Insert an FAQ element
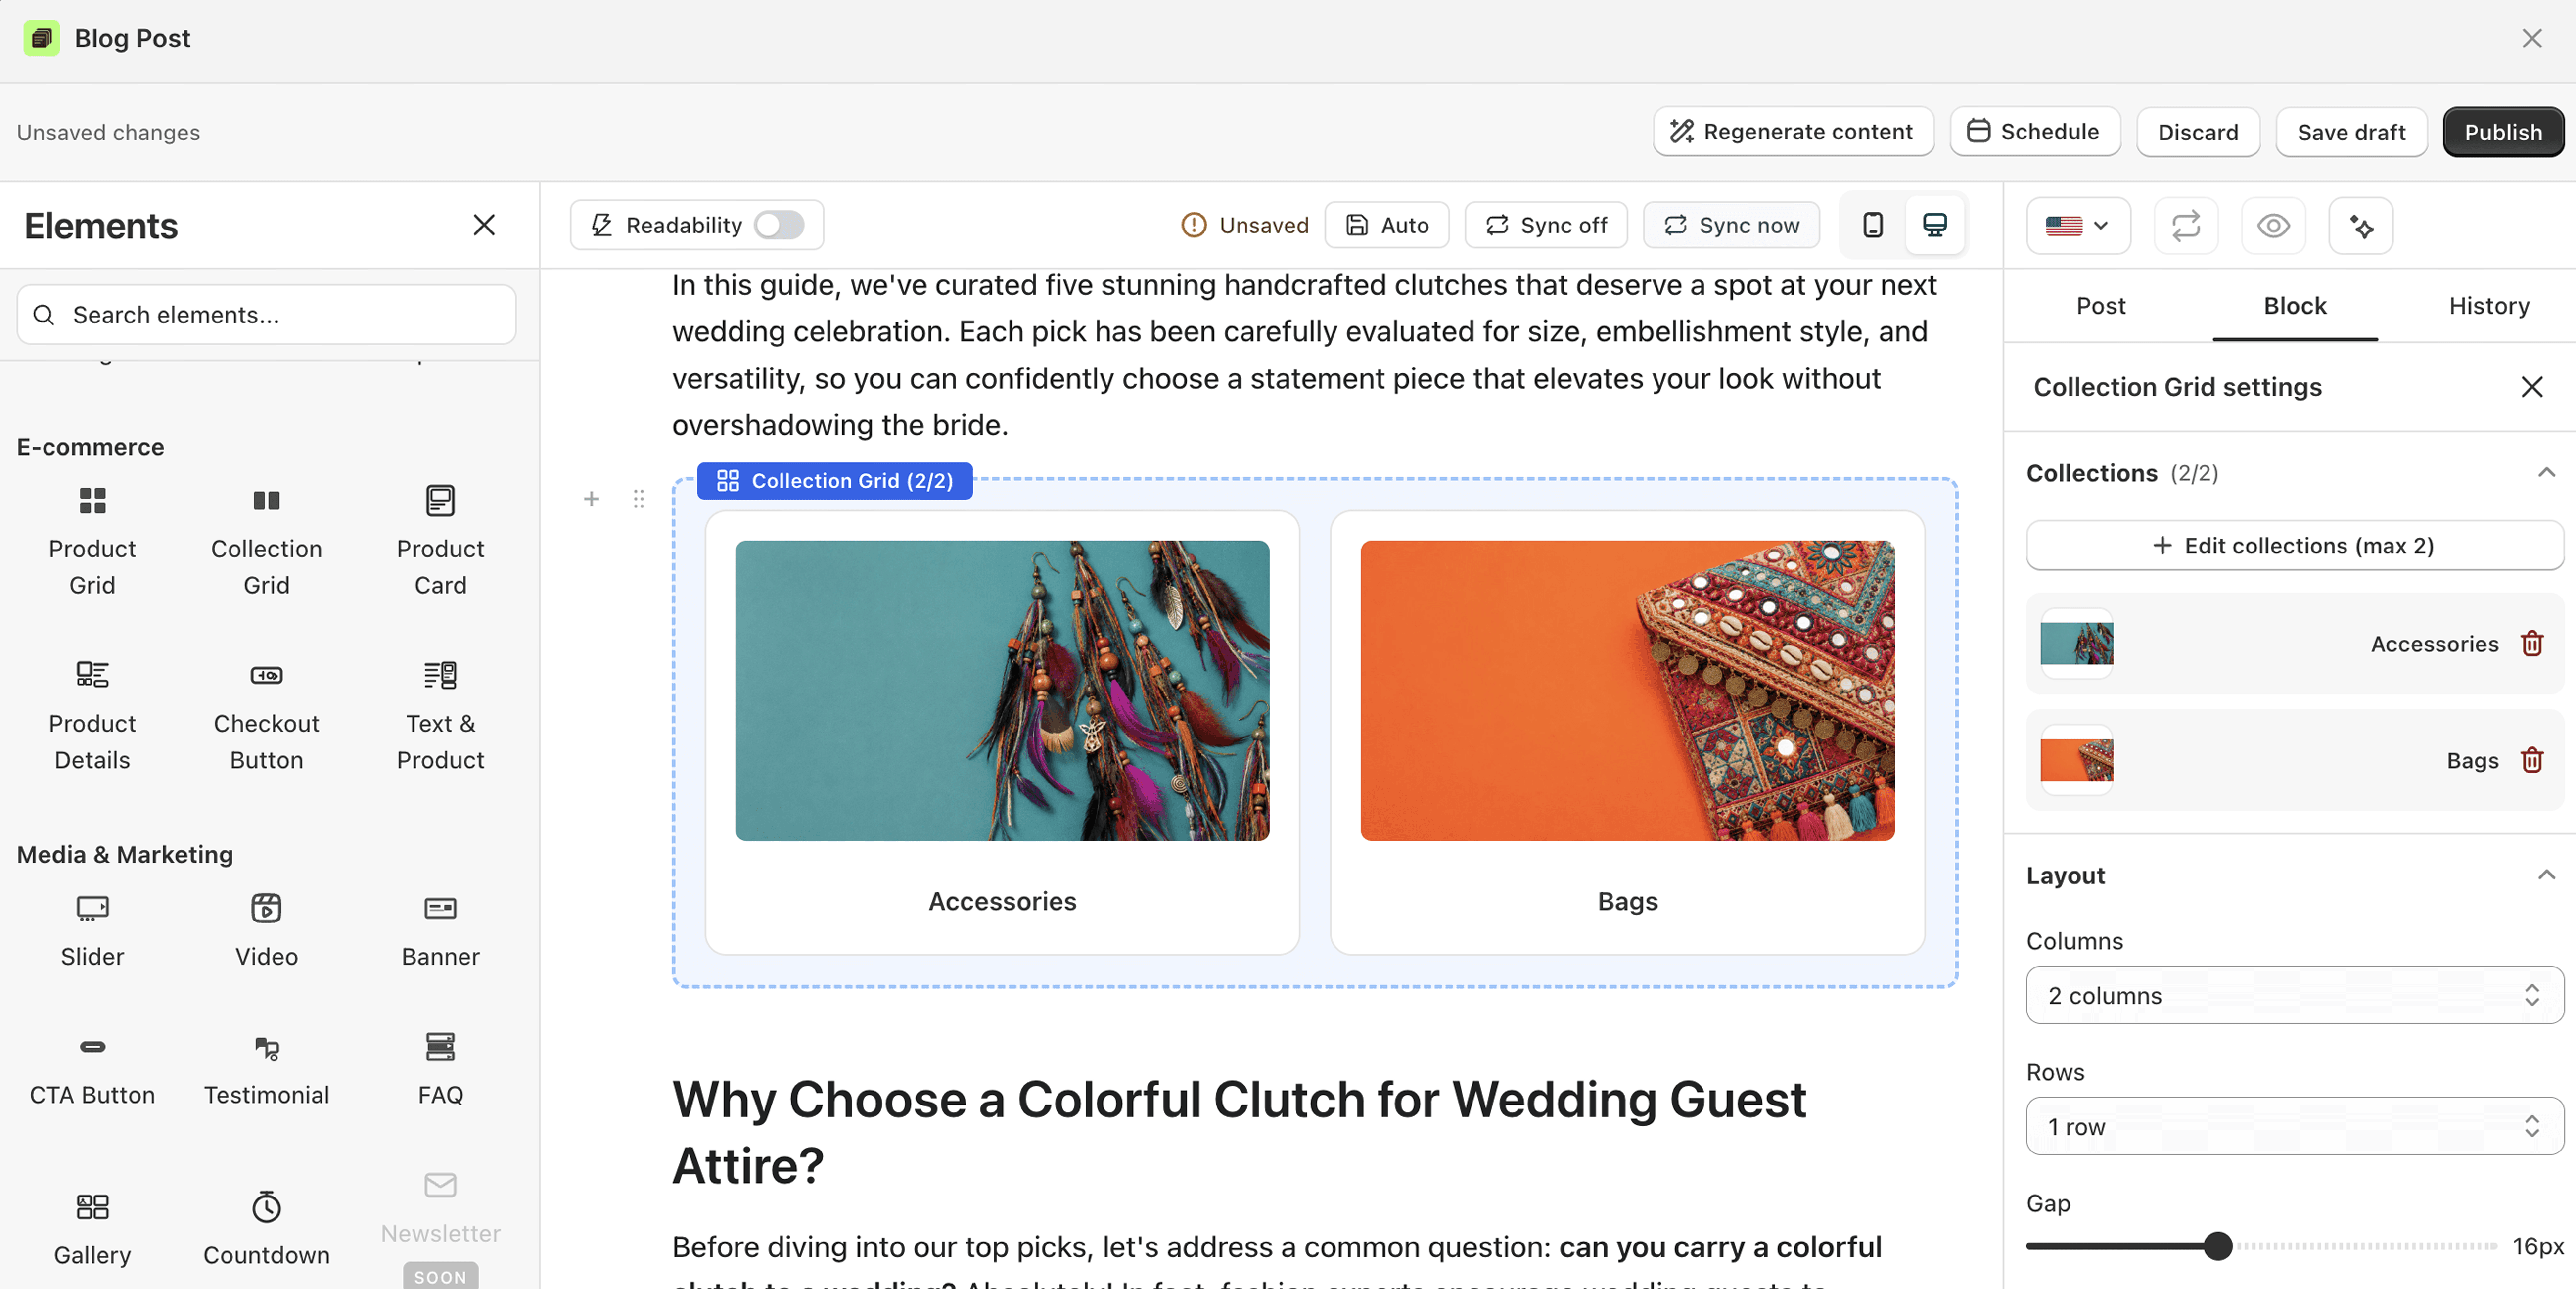Screen dimensions: 2576x1289 [440, 1069]
